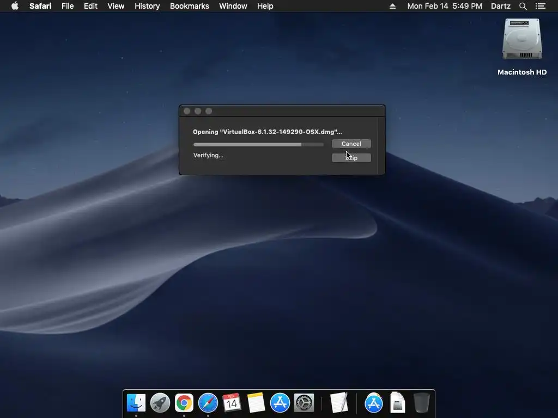558x418 pixels.
Task: Click the verifying progress bar
Action: 258,145
